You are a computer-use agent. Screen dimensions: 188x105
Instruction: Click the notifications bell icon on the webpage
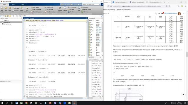[159, 13]
